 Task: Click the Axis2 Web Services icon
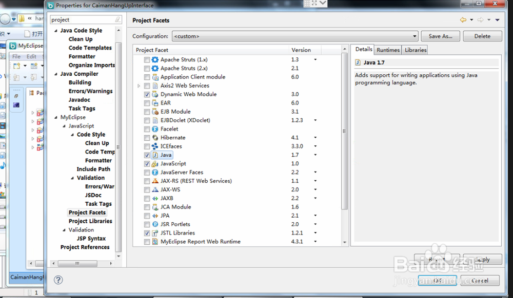(155, 86)
